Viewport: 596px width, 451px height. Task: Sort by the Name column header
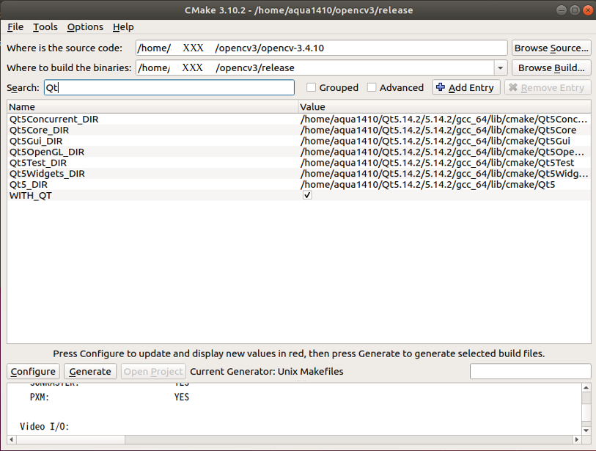pos(152,107)
